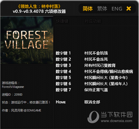The width and height of the screenshot is (139, 129).
Task: Click the title 《领地人生：林中村落》
Action: 39,6
